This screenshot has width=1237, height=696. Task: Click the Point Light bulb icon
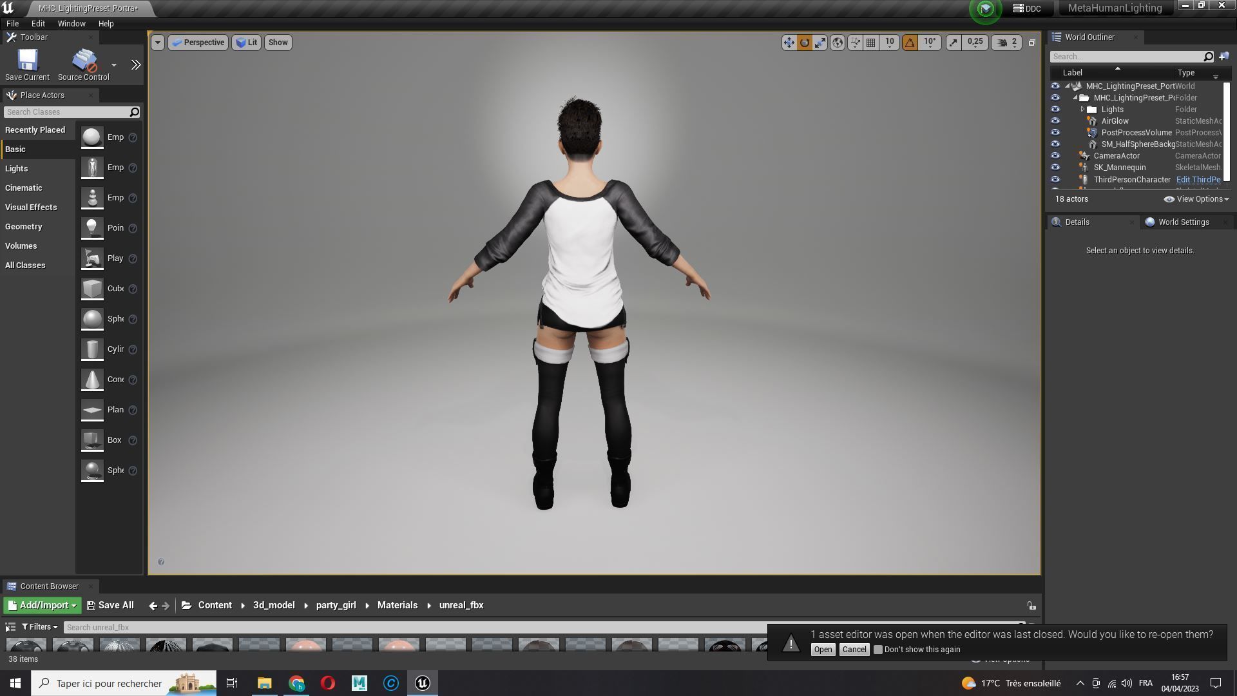92,228
